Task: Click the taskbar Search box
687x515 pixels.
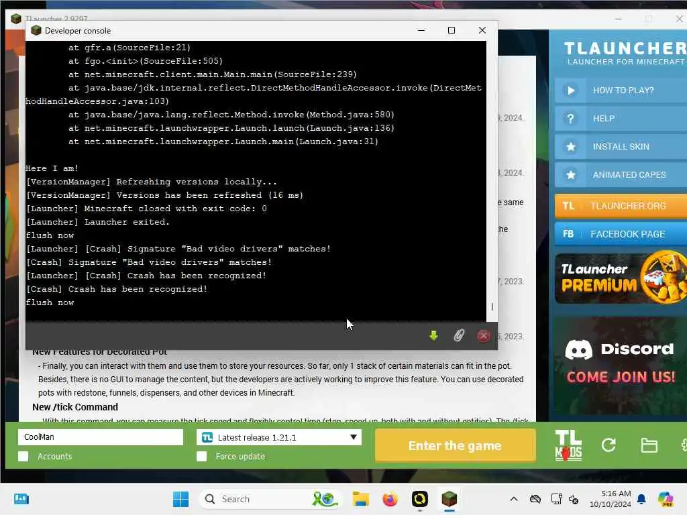Action: point(270,499)
